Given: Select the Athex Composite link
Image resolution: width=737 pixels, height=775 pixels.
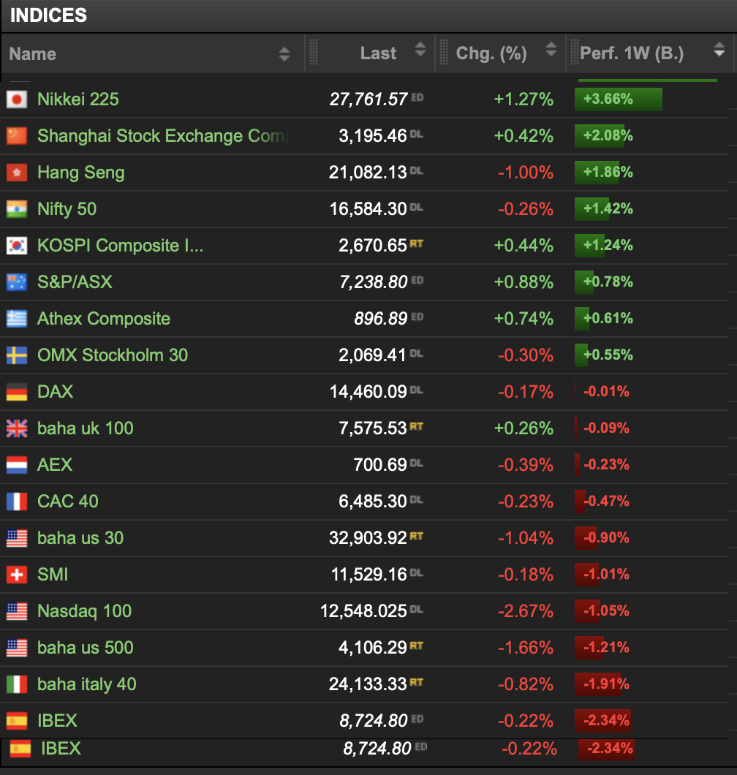Looking at the screenshot, I should coord(104,319).
